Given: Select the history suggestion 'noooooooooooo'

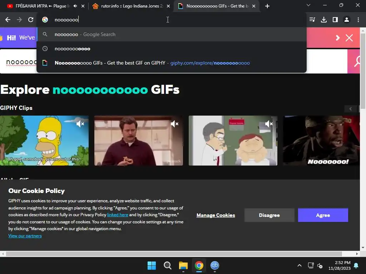Looking at the screenshot, I should tap(172, 49).
